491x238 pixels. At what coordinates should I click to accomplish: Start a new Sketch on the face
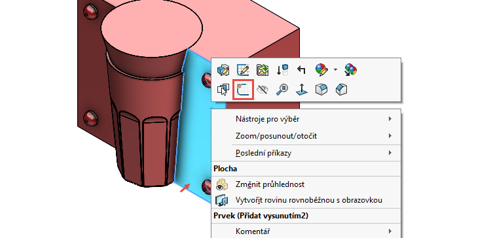(243, 90)
